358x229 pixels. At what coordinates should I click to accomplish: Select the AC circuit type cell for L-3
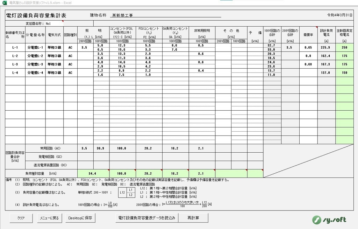point(70,64)
